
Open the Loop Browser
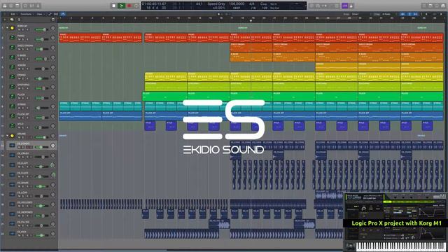click(x=437, y=6)
